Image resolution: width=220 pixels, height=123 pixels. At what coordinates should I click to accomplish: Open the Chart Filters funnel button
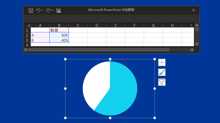click(162, 82)
